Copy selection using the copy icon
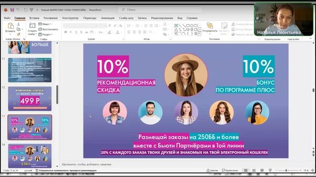The width and height of the screenshot is (316, 177). coord(18,29)
